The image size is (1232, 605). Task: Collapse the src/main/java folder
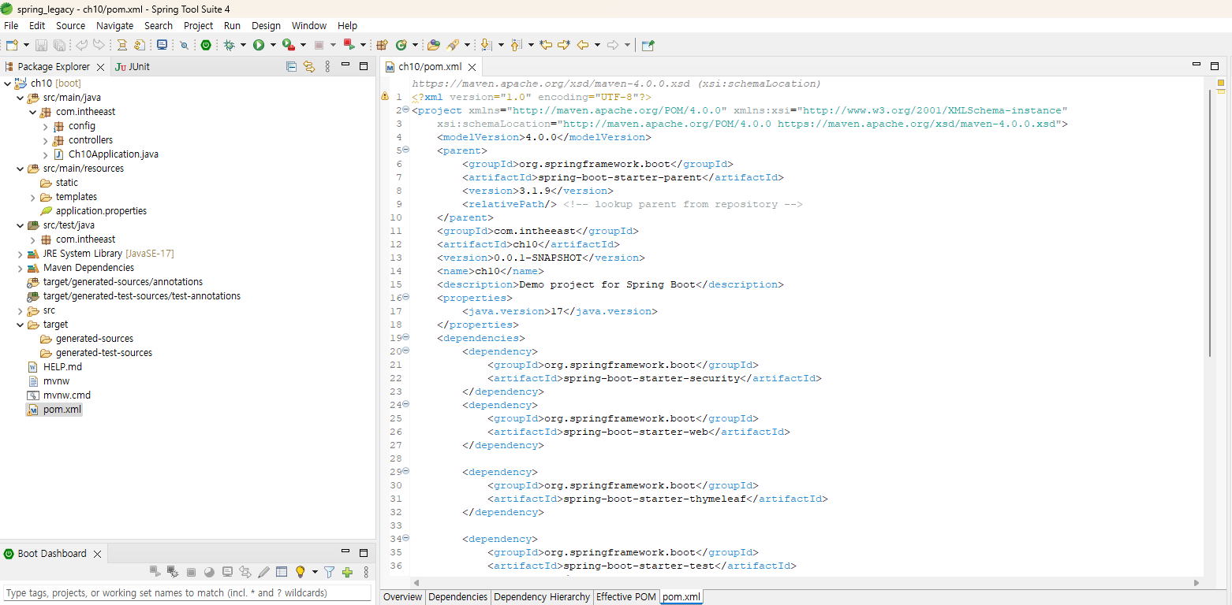pos(21,98)
